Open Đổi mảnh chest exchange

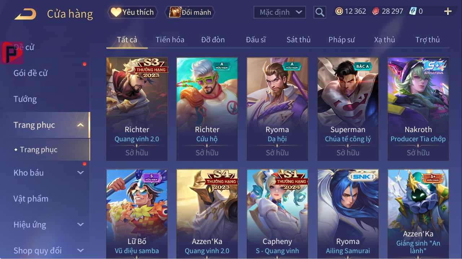[190, 12]
